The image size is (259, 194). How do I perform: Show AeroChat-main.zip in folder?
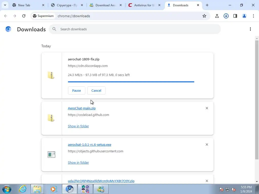coord(78,126)
